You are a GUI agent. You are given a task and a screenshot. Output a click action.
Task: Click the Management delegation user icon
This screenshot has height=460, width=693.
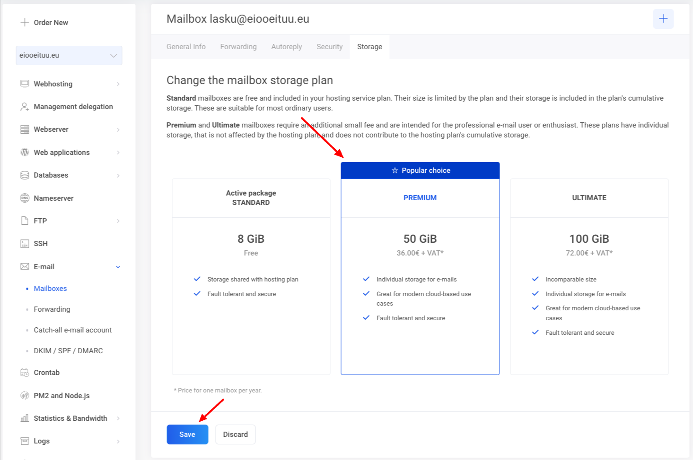tap(25, 107)
